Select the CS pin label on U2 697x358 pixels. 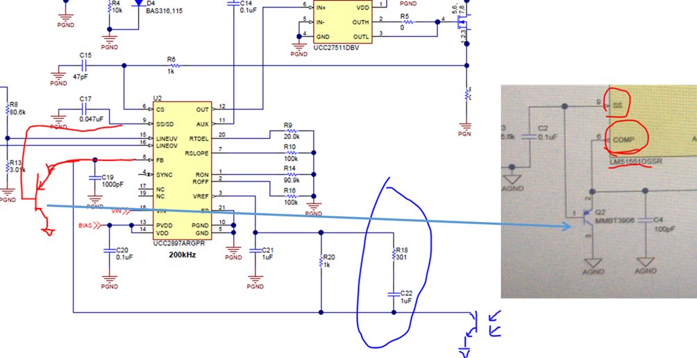click(160, 109)
